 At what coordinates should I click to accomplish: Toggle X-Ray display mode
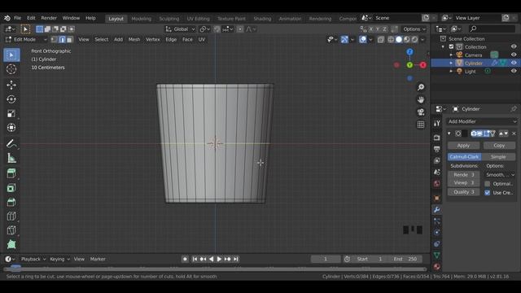pos(381,40)
